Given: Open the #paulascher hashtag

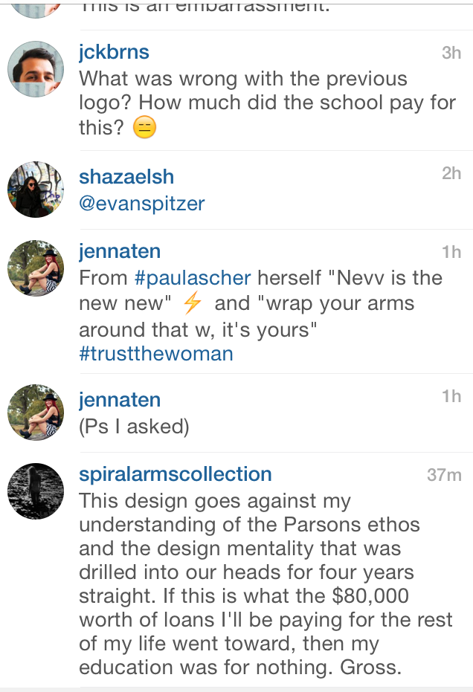Looking at the screenshot, I should (193, 278).
